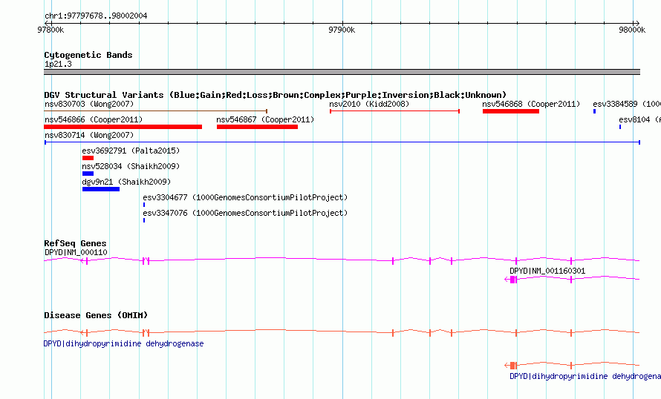661x399 pixels.
Task: Click the nsv2010 (Kidd2008) label
Action: click(x=369, y=104)
